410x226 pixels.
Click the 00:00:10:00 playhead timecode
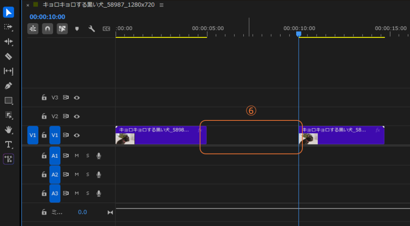(47, 17)
